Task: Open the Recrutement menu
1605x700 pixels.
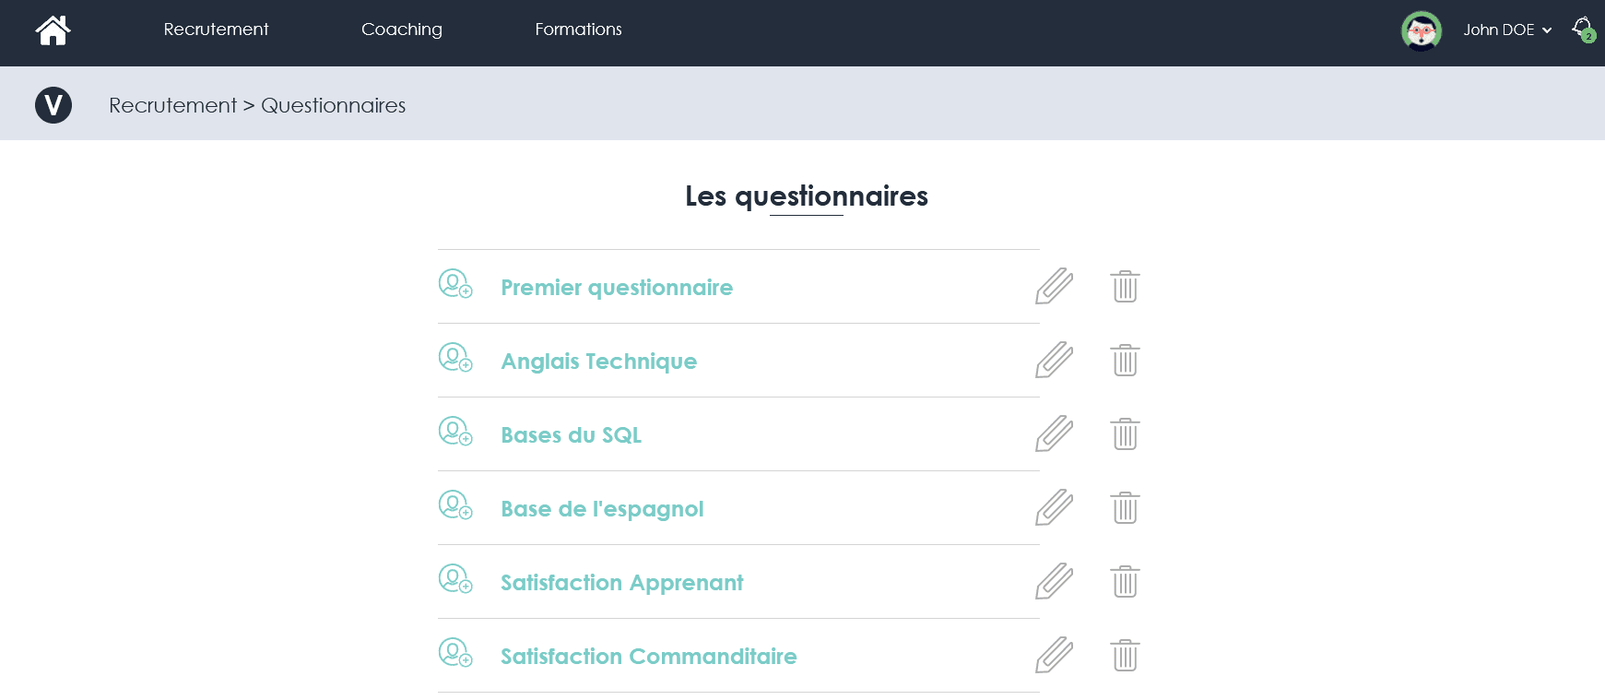Action: point(216,29)
